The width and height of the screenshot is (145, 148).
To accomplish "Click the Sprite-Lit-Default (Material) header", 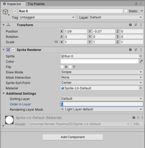I will [39, 118].
